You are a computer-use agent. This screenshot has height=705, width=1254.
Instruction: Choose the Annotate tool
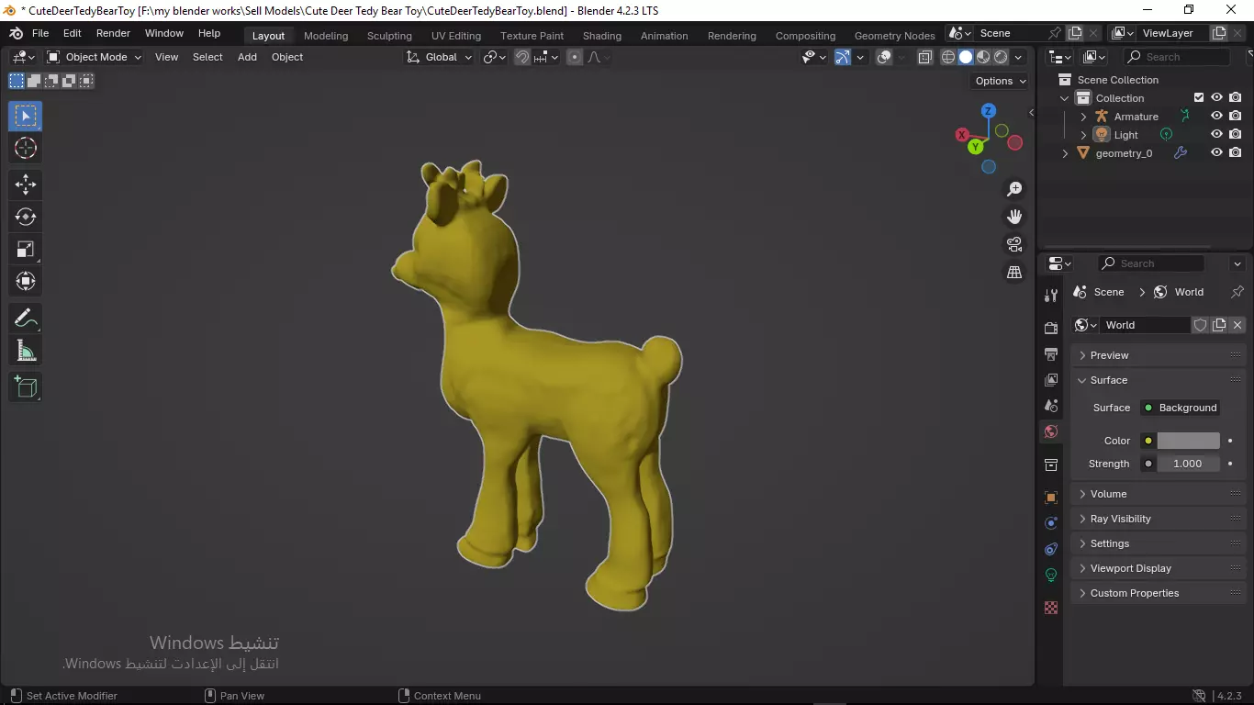point(26,319)
